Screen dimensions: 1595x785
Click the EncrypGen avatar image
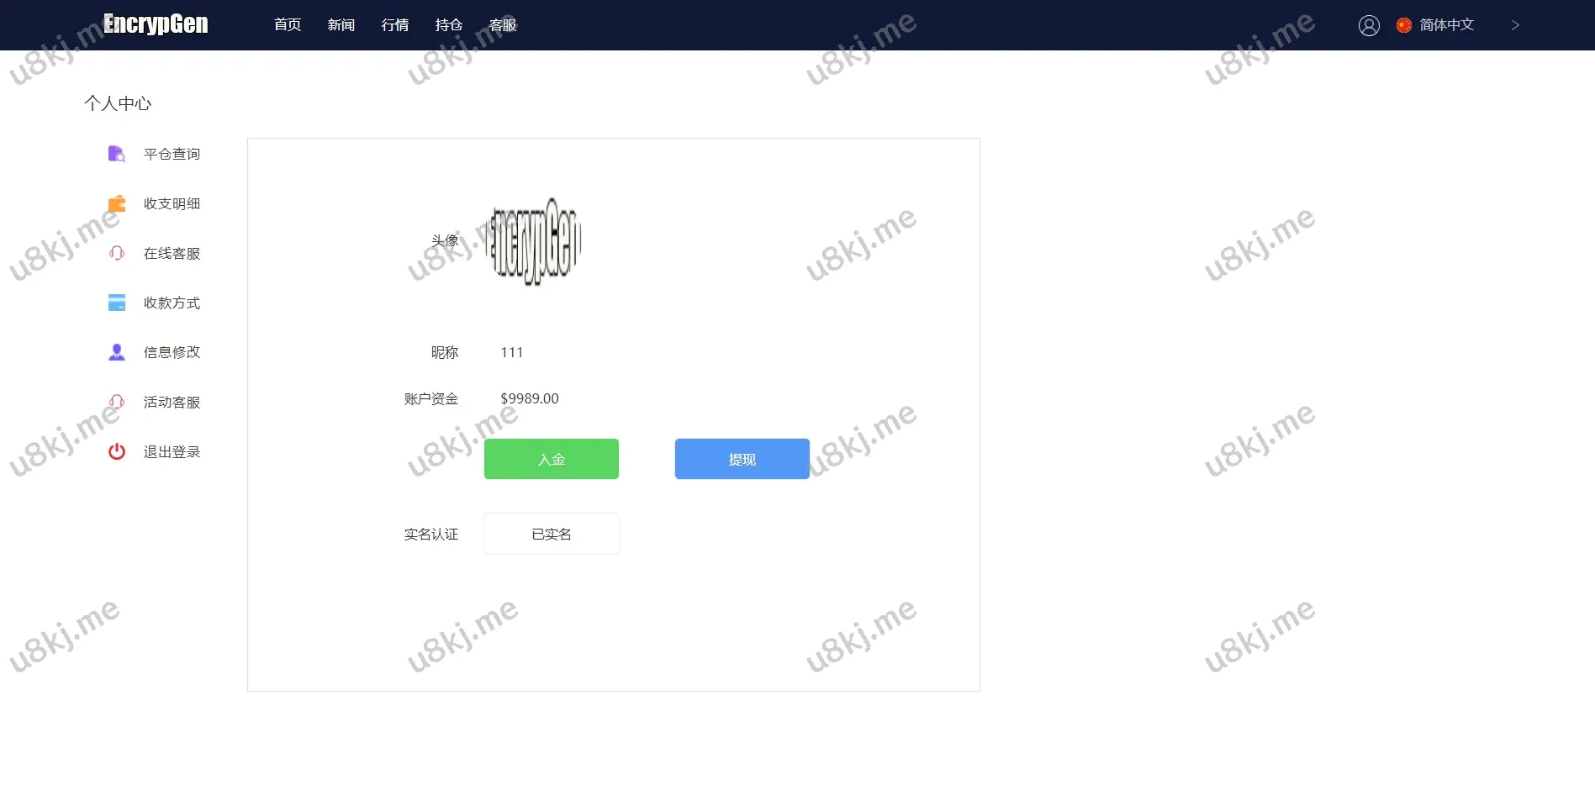pos(536,241)
